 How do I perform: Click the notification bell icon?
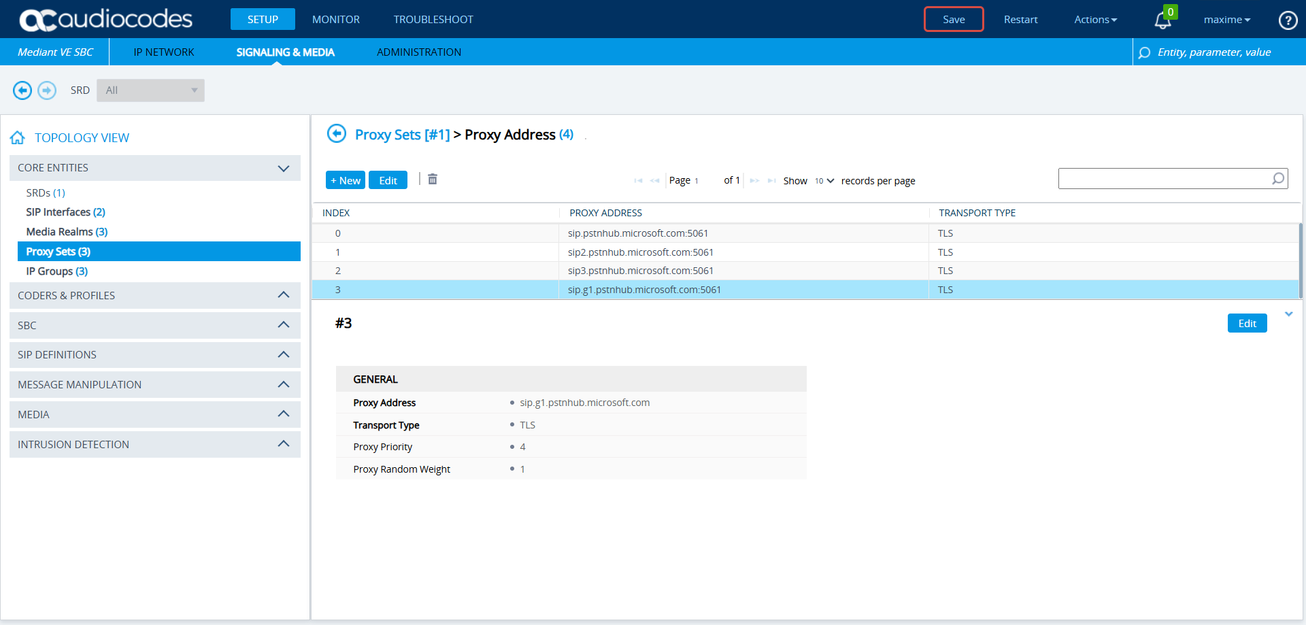point(1162,20)
